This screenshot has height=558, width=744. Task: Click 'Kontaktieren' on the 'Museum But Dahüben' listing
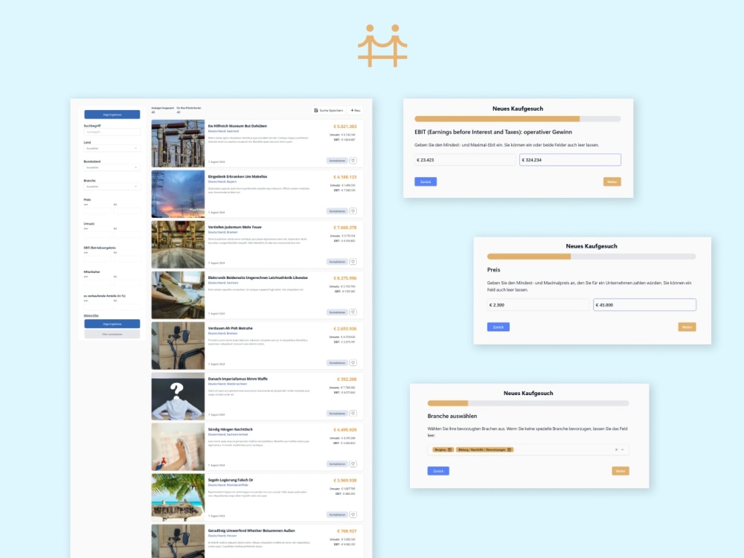point(337,161)
